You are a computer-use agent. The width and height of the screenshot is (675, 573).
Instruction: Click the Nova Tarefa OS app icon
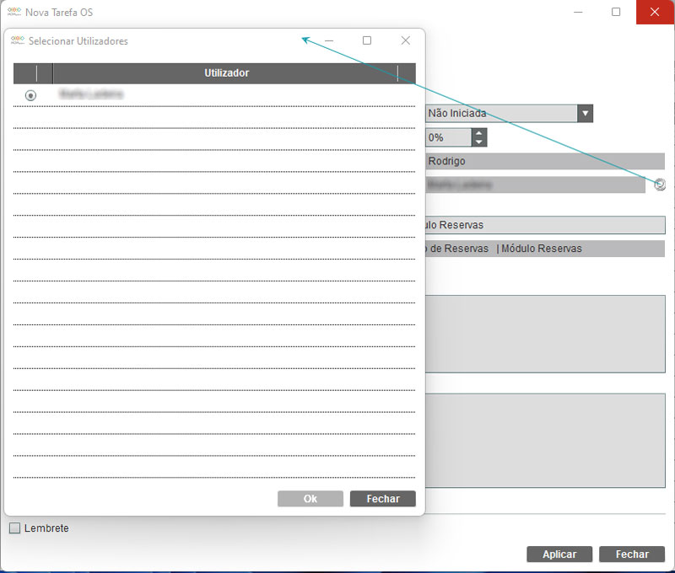(14, 12)
